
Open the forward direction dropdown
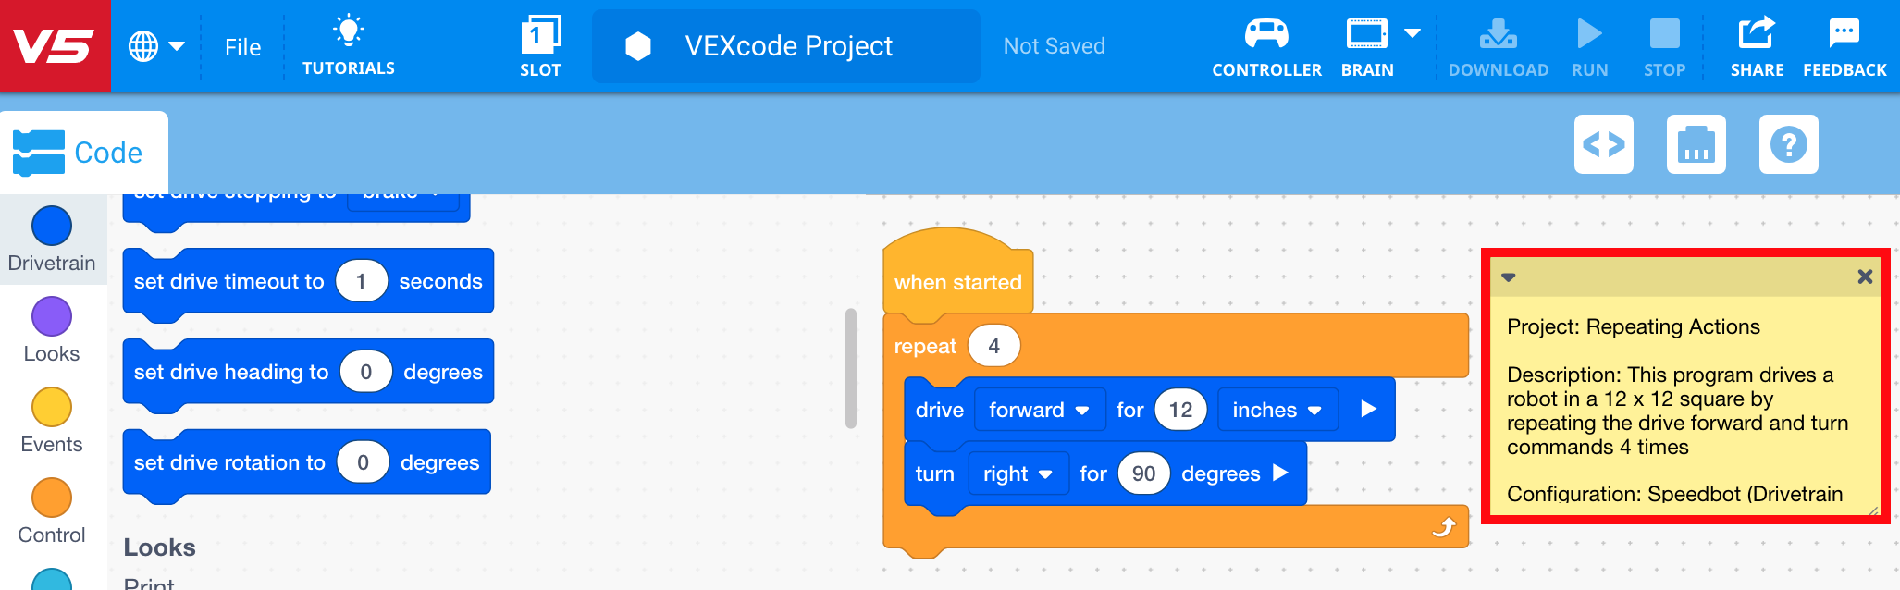point(1038,410)
